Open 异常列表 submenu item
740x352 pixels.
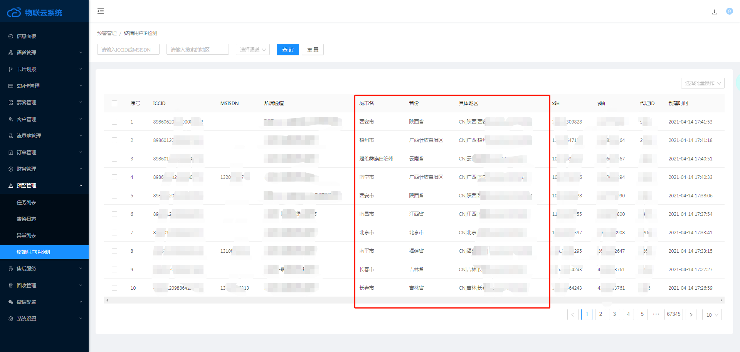(44, 235)
